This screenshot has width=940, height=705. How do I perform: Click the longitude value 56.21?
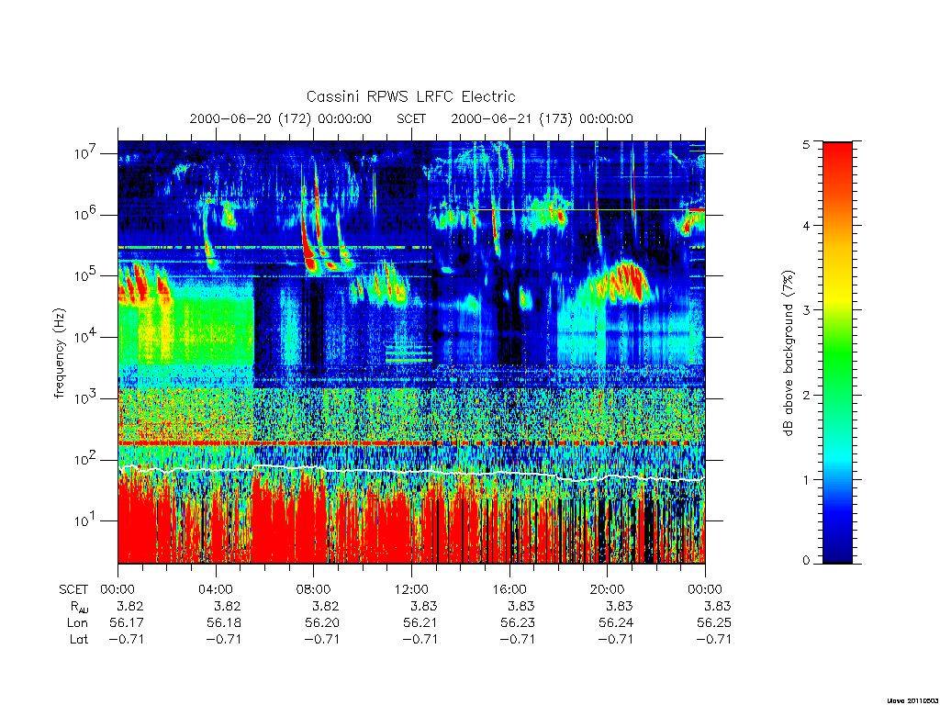(x=420, y=623)
